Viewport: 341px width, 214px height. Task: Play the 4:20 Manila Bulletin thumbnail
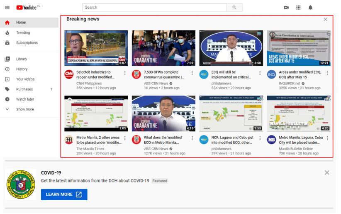[x=299, y=113]
